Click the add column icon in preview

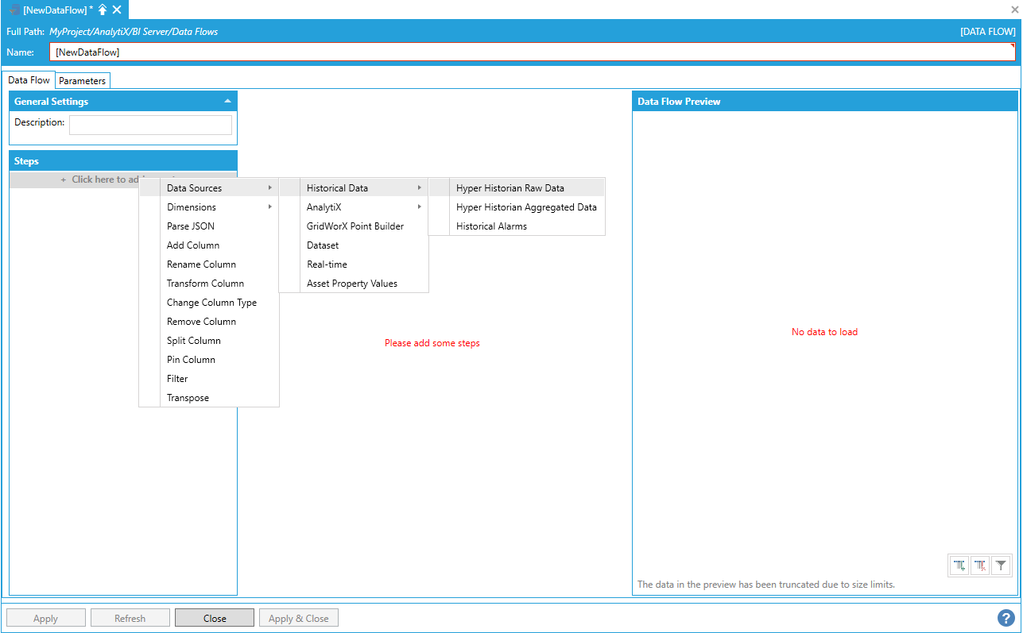[960, 565]
